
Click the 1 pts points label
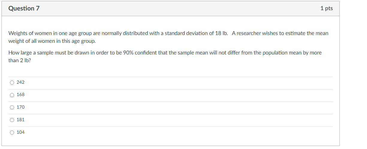click(327, 8)
